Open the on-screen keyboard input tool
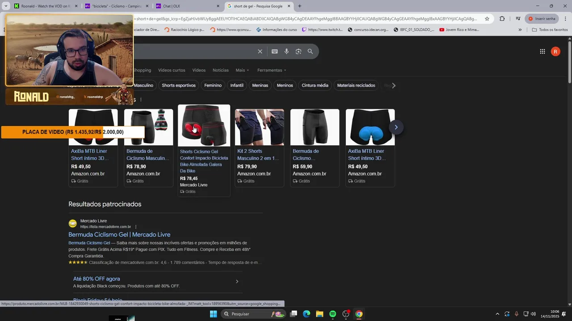The image size is (572, 321). [x=274, y=51]
